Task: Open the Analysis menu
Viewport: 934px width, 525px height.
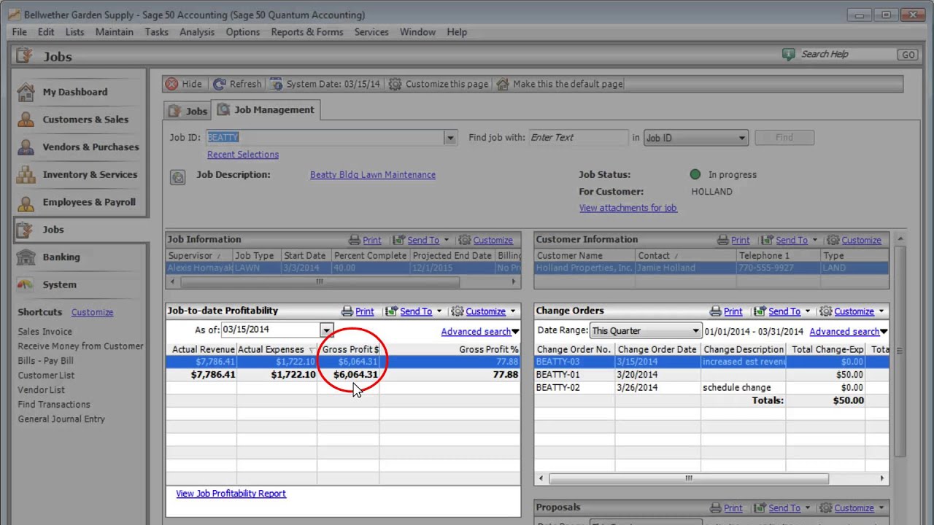Action: [197, 32]
